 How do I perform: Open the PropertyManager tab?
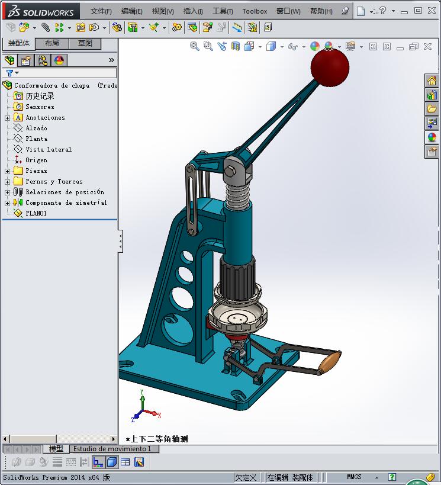[26, 60]
